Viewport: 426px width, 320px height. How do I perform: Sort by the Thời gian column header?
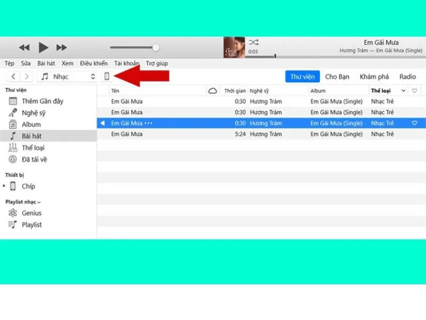tap(235, 91)
